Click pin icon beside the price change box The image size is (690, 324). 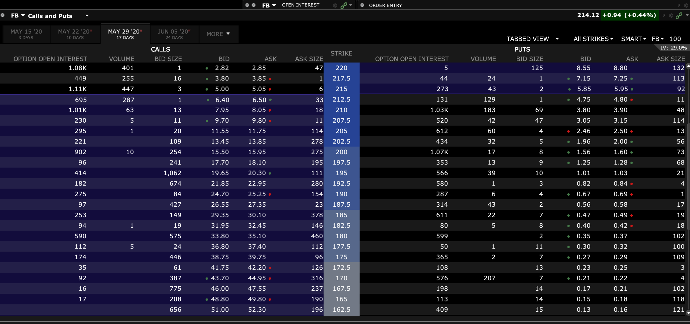(664, 16)
